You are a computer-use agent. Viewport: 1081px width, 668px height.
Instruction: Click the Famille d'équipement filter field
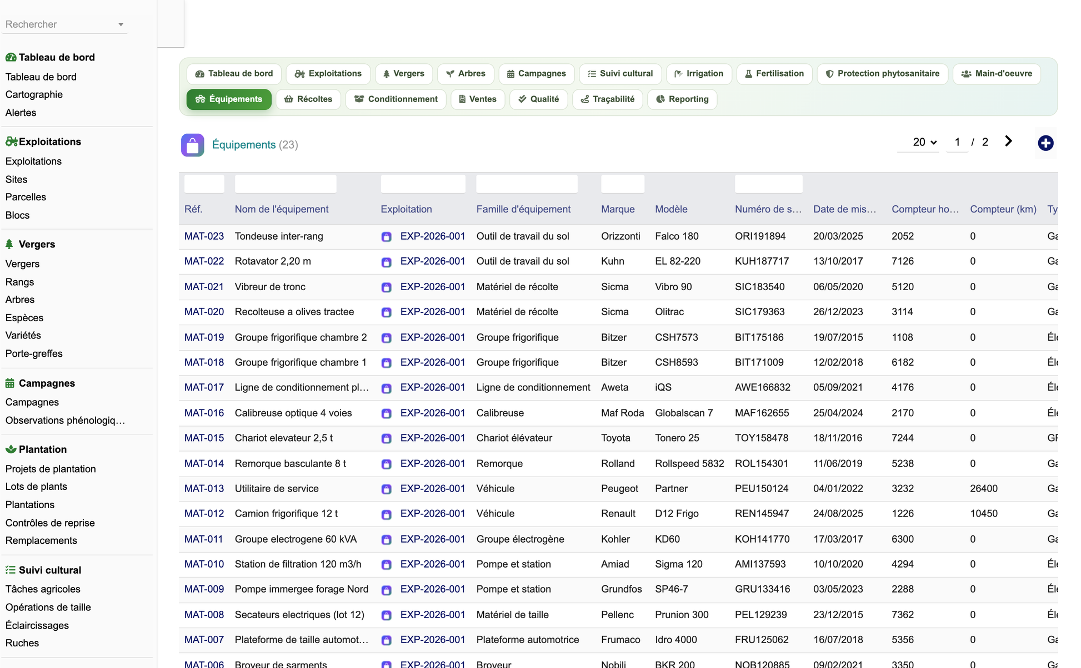[527, 184]
